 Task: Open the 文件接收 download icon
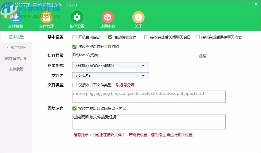16,17
